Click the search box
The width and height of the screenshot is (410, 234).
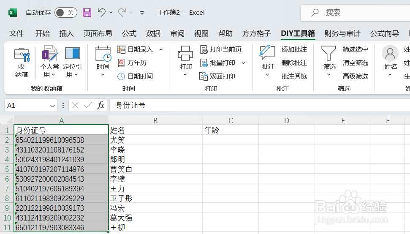pyautogui.click(x=356, y=13)
